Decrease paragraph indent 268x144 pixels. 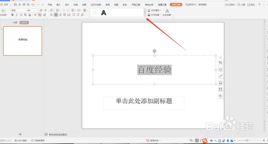pos(64,10)
